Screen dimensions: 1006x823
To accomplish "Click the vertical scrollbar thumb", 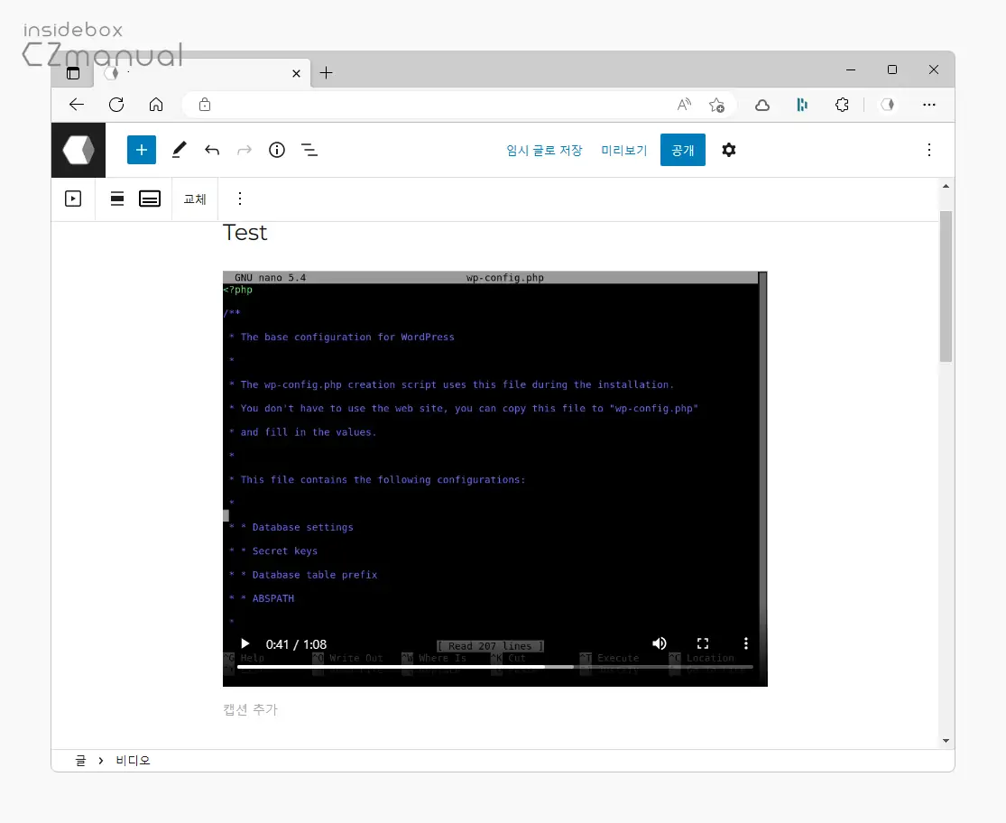I will tap(946, 286).
